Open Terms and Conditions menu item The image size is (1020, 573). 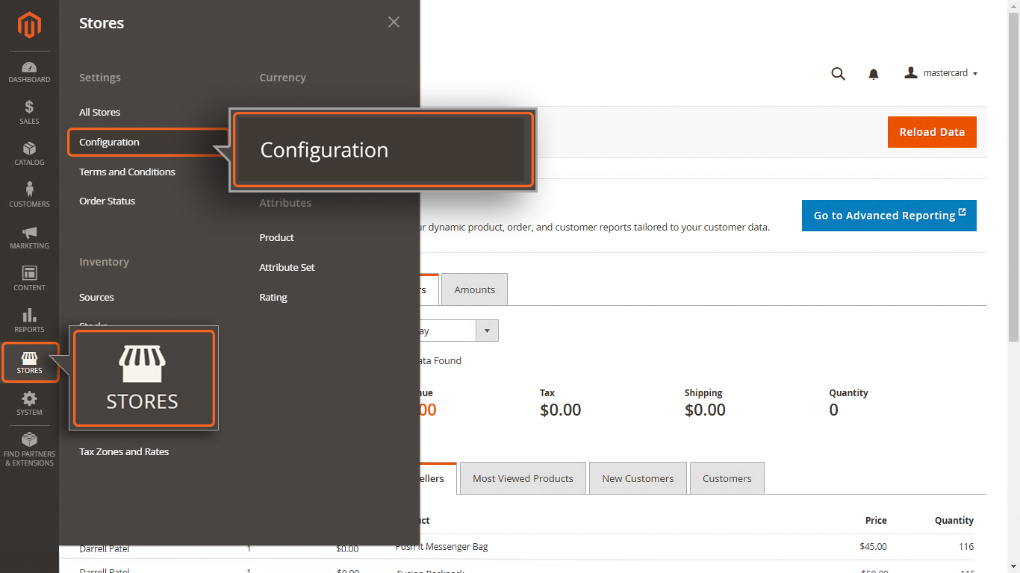pyautogui.click(x=127, y=172)
